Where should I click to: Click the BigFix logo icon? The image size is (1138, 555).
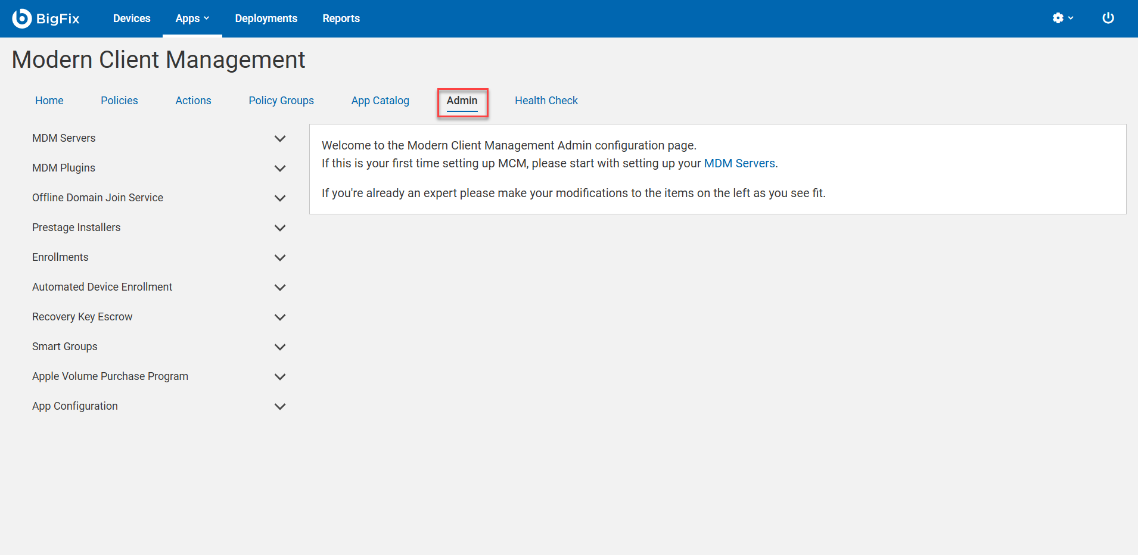(x=22, y=18)
